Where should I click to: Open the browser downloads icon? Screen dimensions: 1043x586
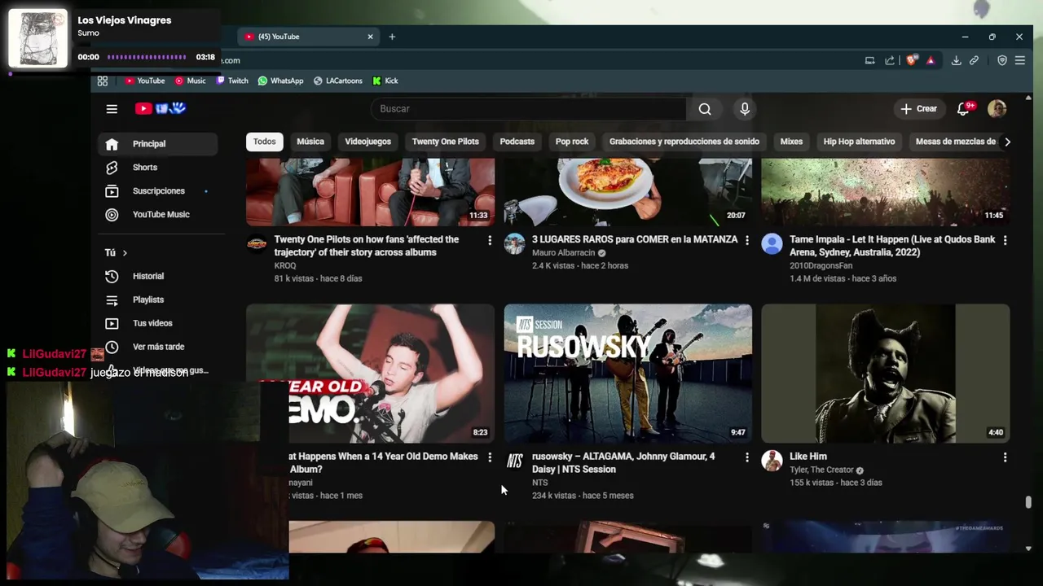(956, 60)
